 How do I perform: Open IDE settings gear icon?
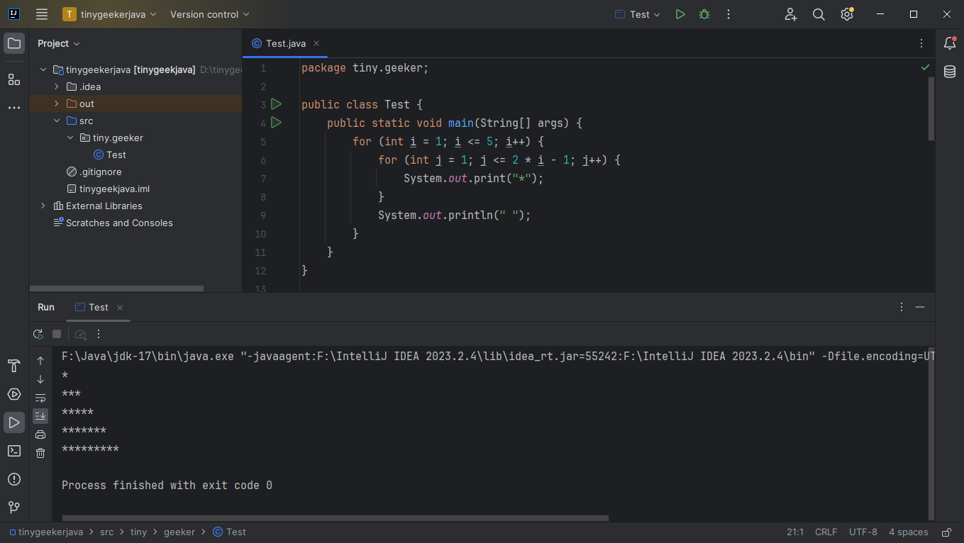pyautogui.click(x=847, y=14)
